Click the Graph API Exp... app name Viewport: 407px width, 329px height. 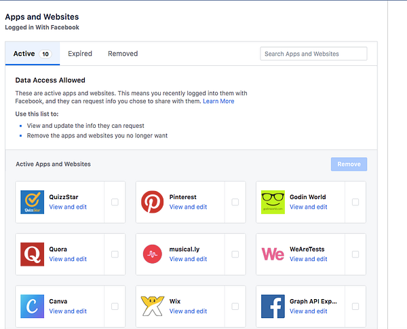(313, 301)
